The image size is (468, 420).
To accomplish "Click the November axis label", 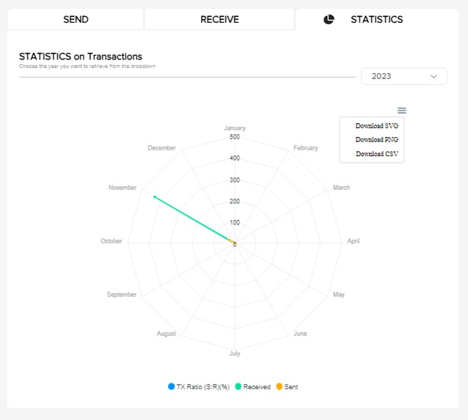I will pyautogui.click(x=123, y=188).
